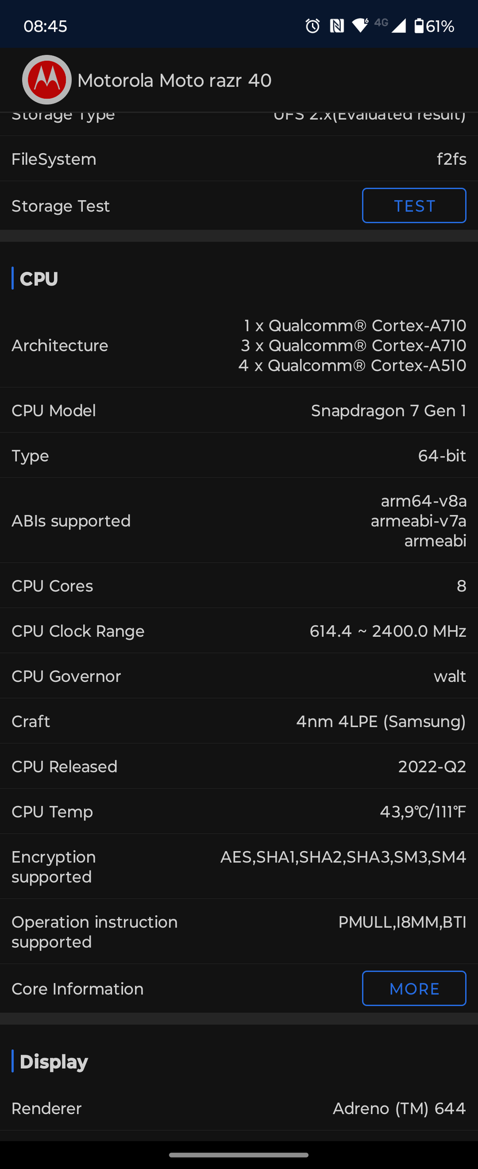Tap the 08:45 clock in status bar
The image size is (478, 1169).
coord(46,26)
